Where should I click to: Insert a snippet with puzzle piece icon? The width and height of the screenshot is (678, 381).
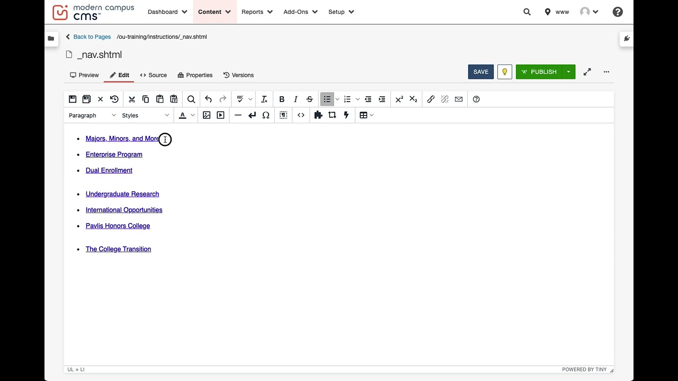tap(318, 115)
